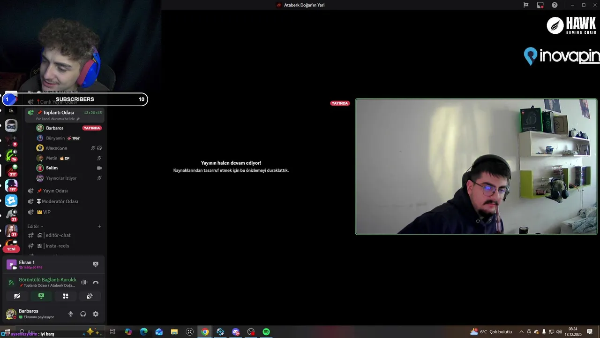The width and height of the screenshot is (600, 338).
Task: Add a channel to the Editör category
Action: [99, 226]
